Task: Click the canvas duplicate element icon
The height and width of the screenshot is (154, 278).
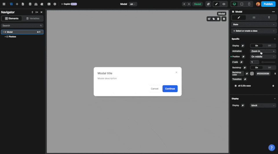Action: 214,19
